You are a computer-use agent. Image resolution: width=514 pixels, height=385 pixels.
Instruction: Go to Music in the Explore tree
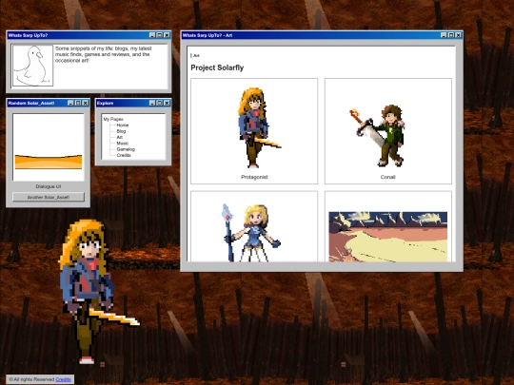(122, 143)
